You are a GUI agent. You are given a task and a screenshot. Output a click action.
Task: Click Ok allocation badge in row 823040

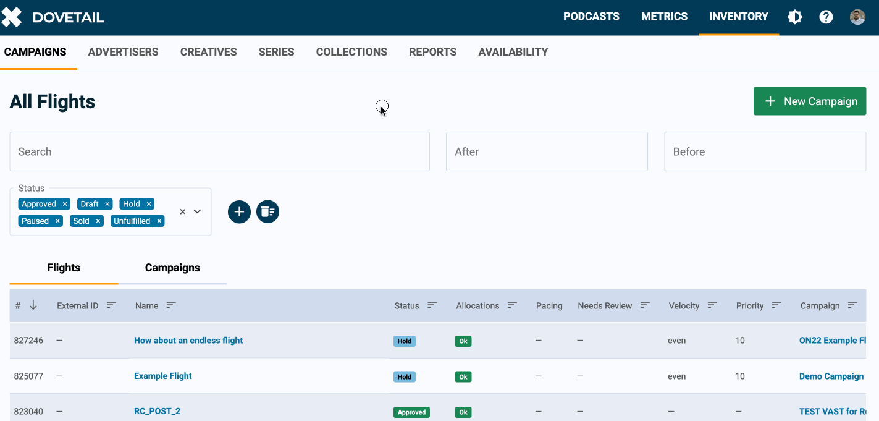(463, 412)
